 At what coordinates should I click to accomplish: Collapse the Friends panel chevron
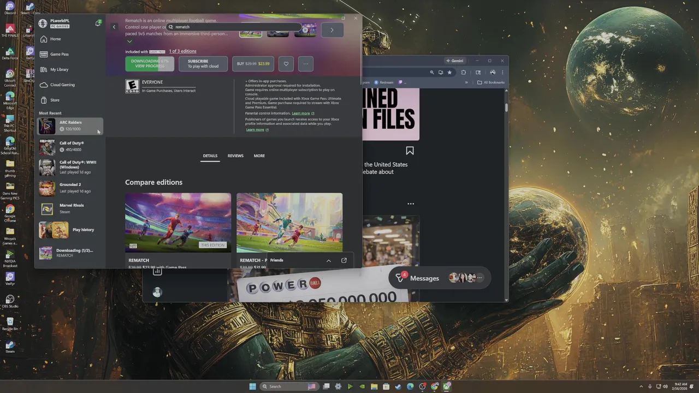pyautogui.click(x=329, y=260)
